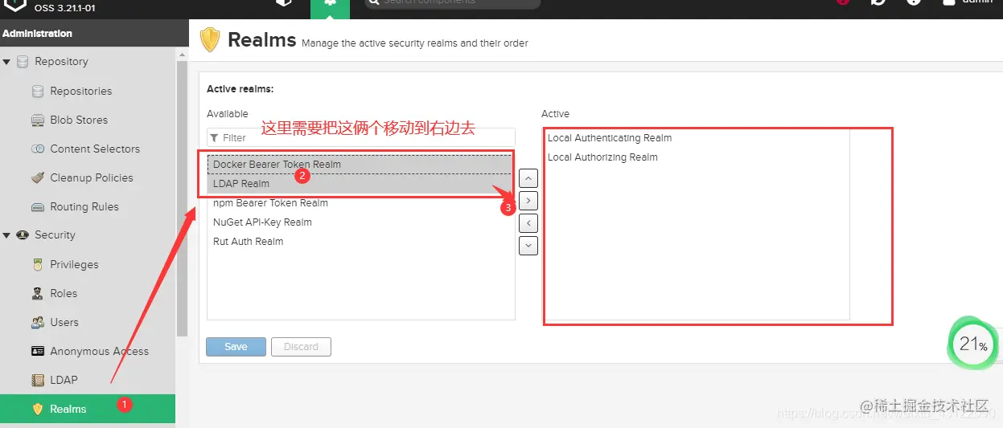Move selected realms to Active list
Viewport: 1003px width, 428px height.
coord(528,200)
